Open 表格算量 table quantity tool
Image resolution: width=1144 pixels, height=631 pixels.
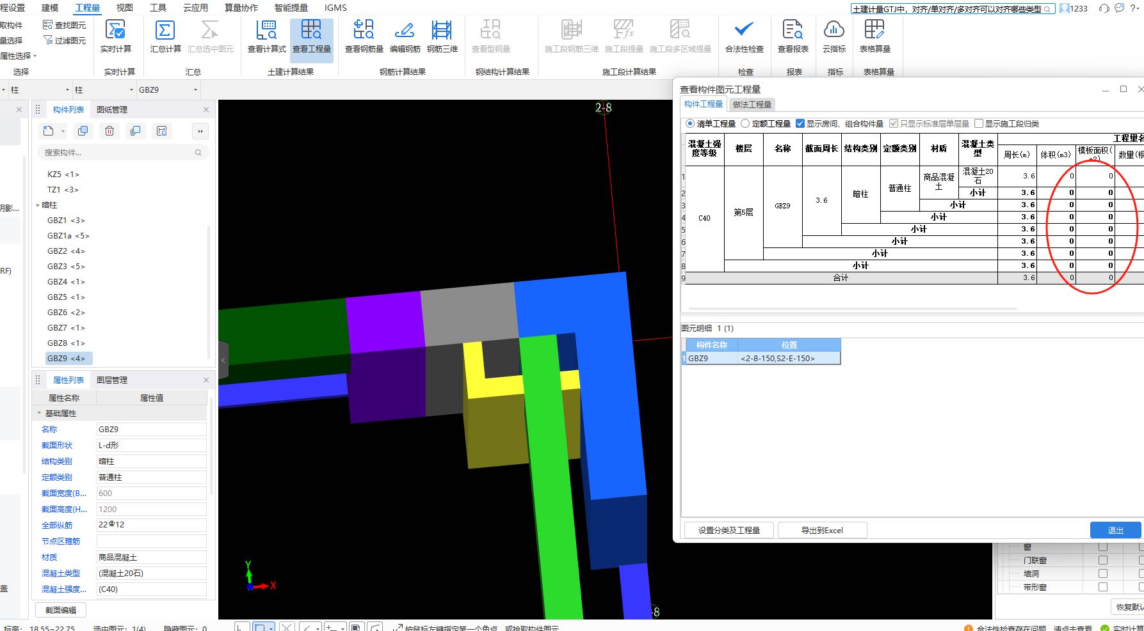point(874,36)
